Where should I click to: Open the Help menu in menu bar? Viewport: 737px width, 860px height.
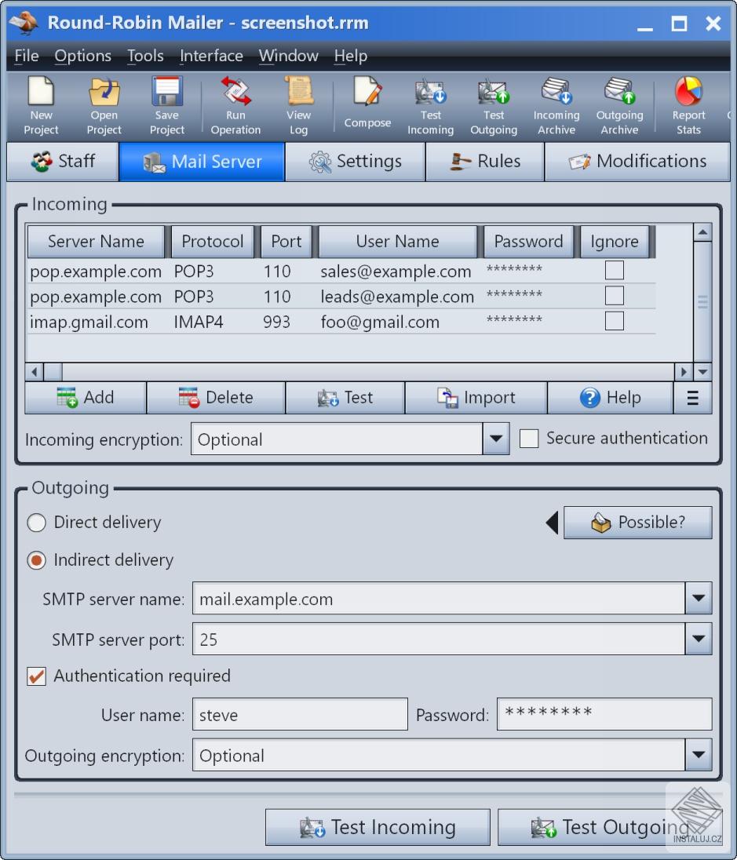coord(351,56)
